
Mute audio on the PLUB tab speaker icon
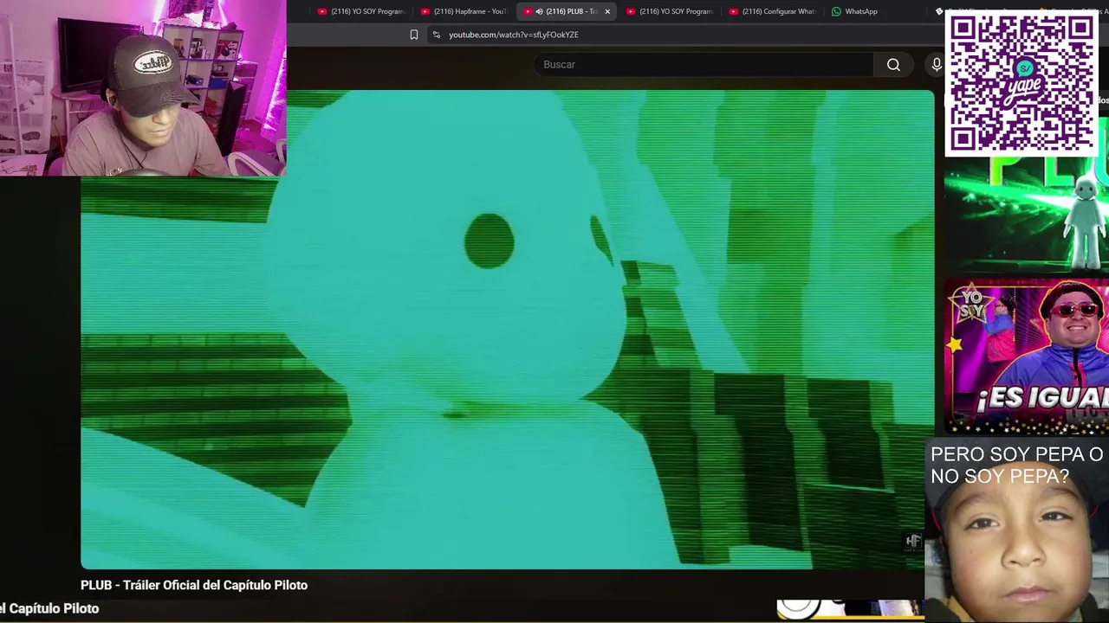click(539, 11)
